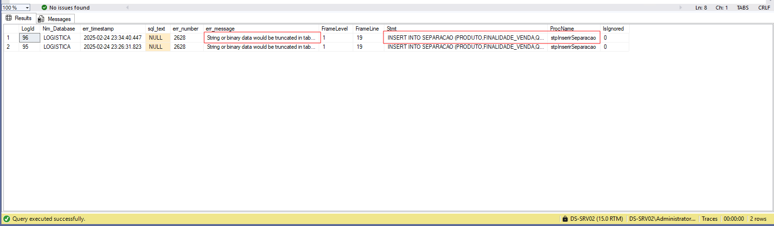Open the 100 % zoom dropdown
This screenshot has width=774, height=226.
tap(27, 8)
